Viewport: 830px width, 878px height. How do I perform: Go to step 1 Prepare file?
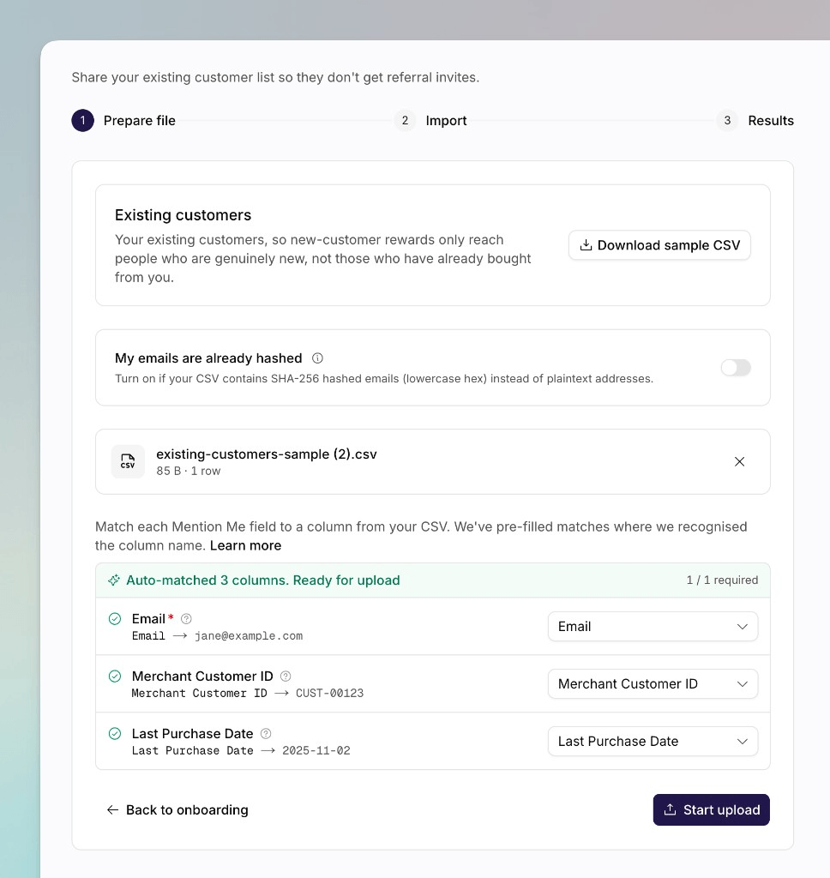coord(123,120)
